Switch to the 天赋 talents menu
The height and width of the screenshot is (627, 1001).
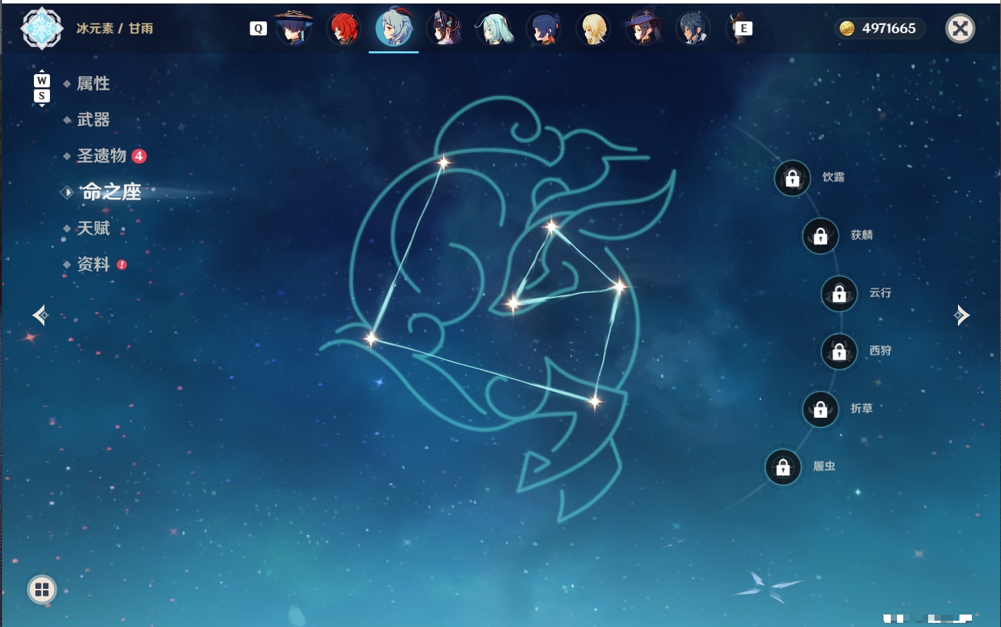[93, 228]
